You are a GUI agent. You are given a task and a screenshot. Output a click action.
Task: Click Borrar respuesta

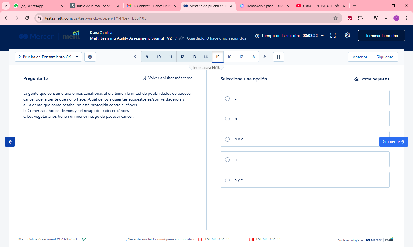click(x=372, y=79)
